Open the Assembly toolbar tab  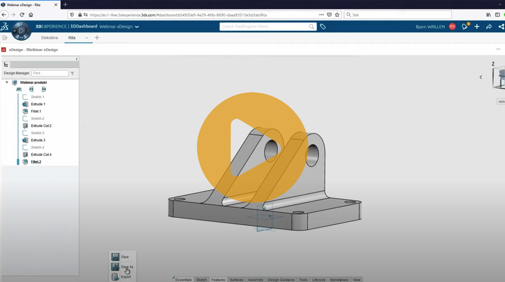click(255, 280)
